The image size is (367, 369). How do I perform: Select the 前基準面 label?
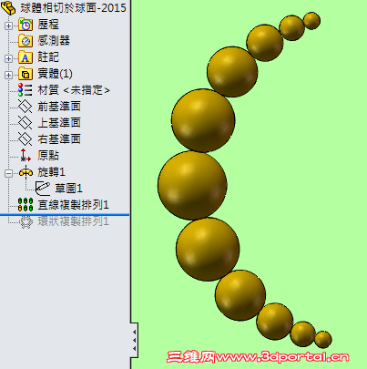pyautogui.click(x=59, y=107)
